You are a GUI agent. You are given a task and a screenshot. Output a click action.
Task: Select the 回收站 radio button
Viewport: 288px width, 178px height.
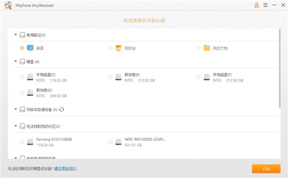[110, 48]
